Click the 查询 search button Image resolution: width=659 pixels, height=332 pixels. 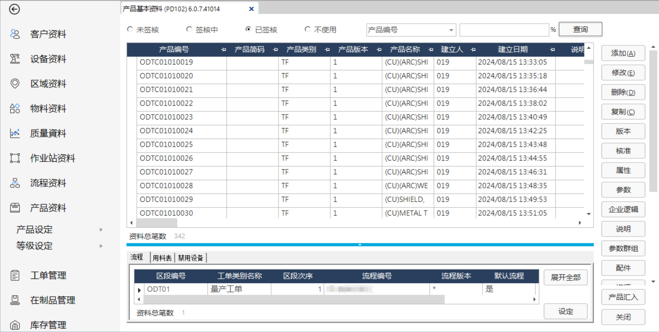[580, 30]
